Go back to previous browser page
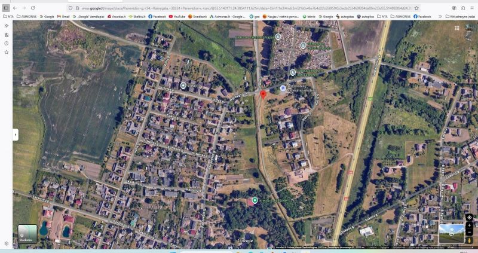Viewport: 478px width, 253px height. click(x=15, y=8)
